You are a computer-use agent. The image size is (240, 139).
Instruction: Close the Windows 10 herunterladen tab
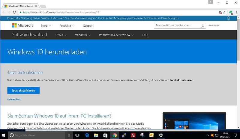coord(36,6)
